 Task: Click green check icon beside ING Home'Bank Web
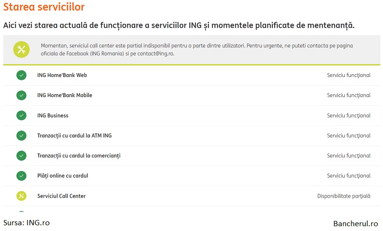21,75
